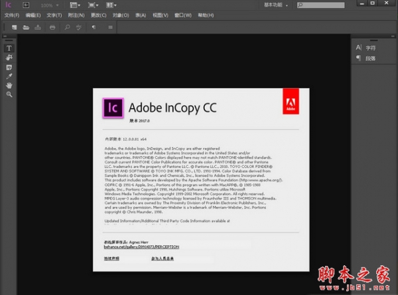
Task: Open the arrange documents dropdown
Action: (111, 5)
